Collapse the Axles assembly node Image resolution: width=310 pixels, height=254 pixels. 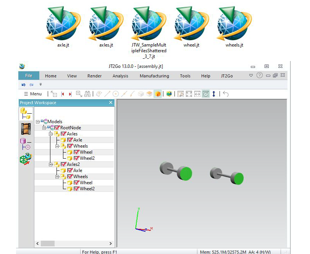pyautogui.click(x=50, y=134)
